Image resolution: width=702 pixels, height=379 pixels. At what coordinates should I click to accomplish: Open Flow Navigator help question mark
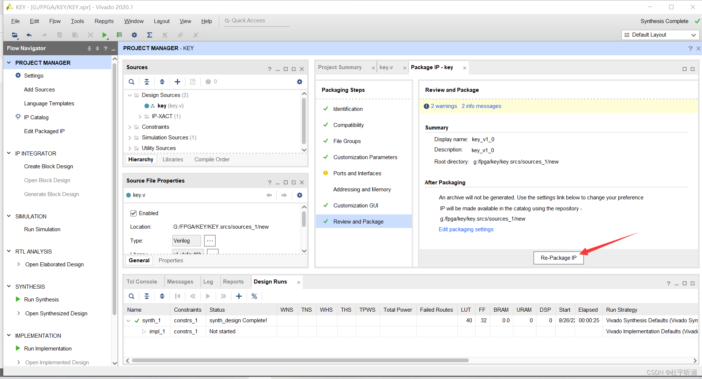105,49
